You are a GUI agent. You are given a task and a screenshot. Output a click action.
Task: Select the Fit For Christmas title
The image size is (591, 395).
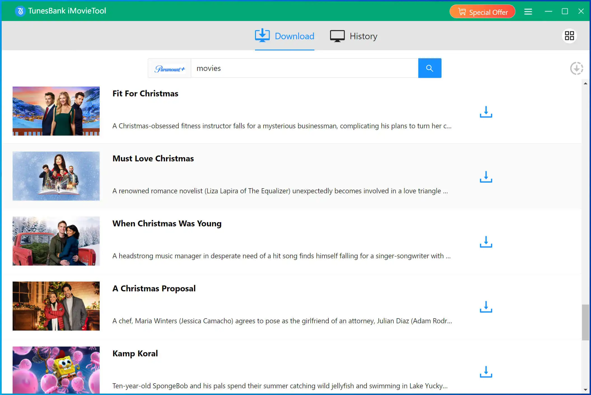coord(145,94)
